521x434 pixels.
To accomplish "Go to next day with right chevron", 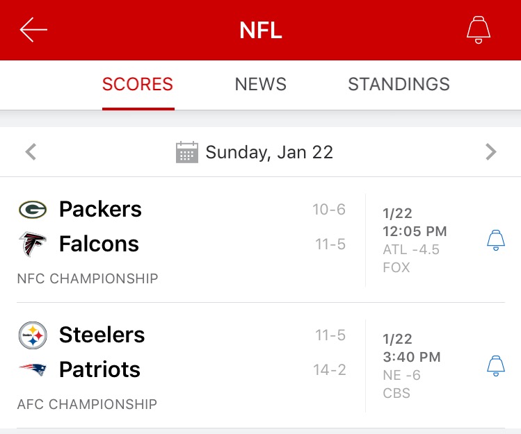I will click(x=491, y=152).
